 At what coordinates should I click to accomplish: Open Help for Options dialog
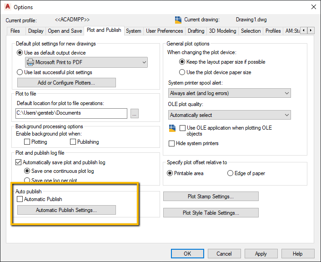click(298, 254)
